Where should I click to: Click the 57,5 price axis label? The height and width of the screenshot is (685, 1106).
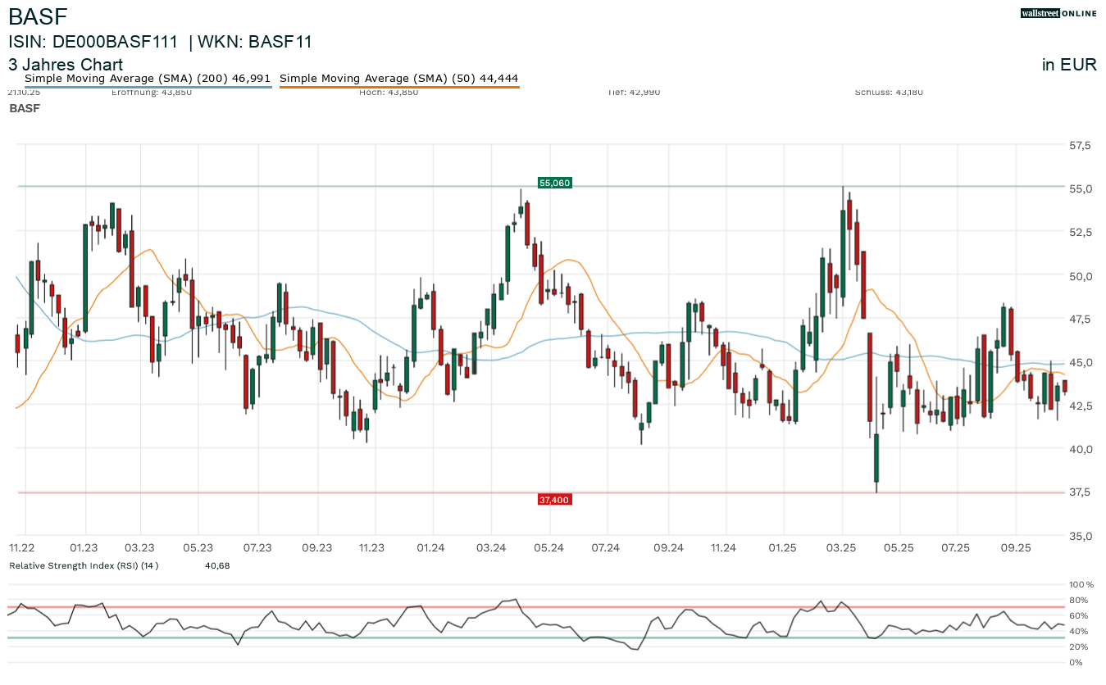click(1081, 146)
